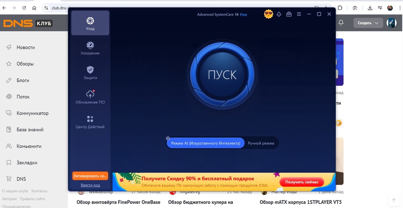Click the О нашем клубе footer link
This screenshot has width=403, height=208.
pos(15,191)
